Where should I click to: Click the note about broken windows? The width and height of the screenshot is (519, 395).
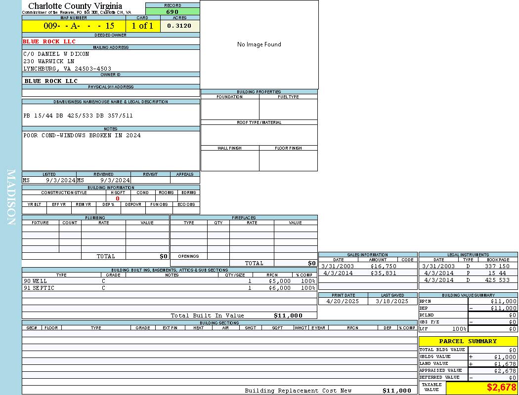pos(82,135)
